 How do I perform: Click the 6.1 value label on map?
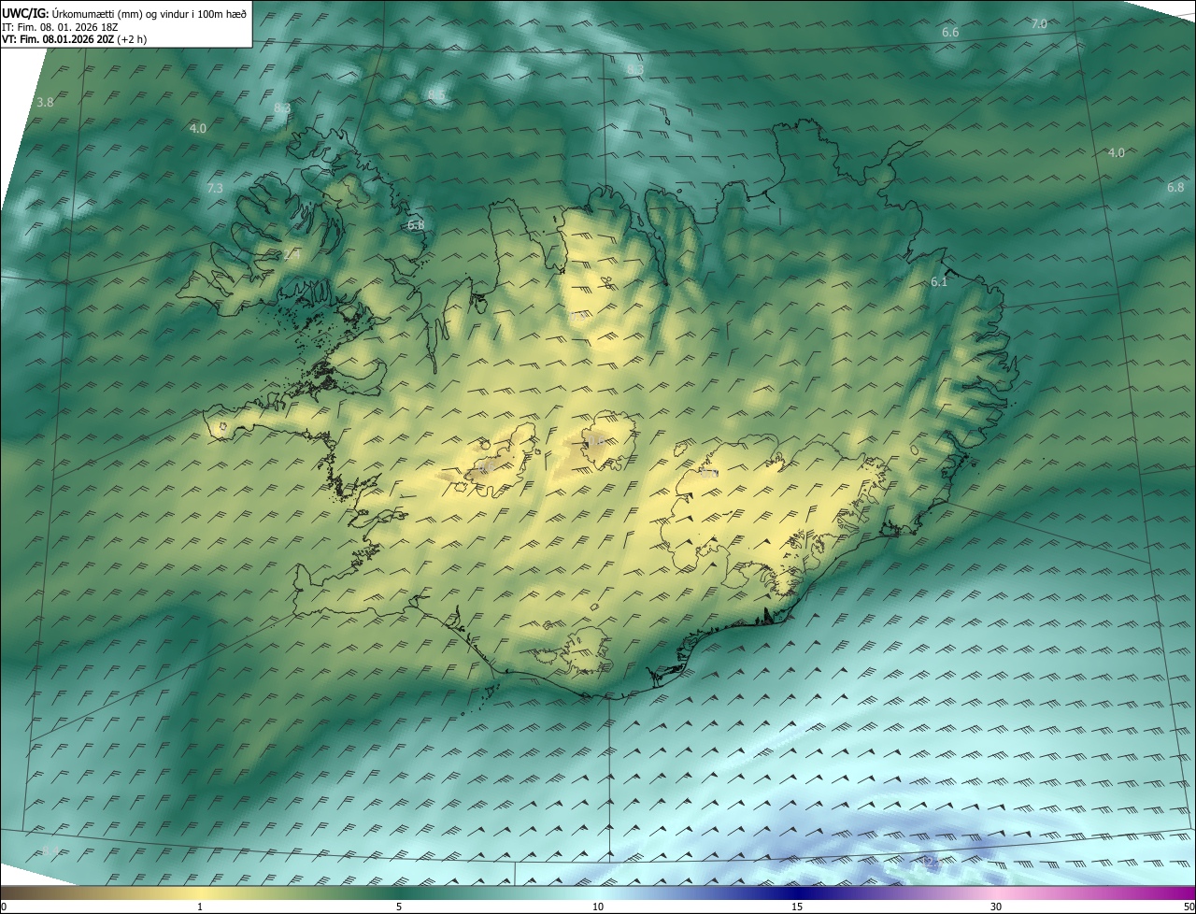(x=939, y=281)
